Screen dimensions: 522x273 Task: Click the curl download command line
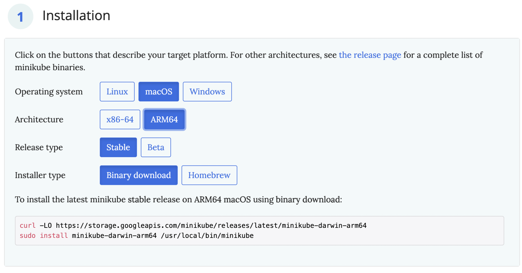193,226
